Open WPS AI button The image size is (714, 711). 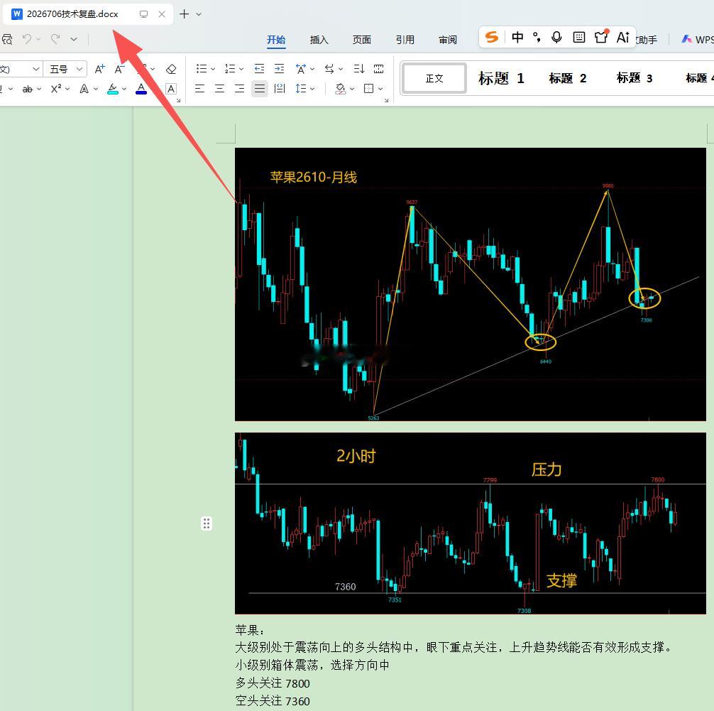(x=697, y=40)
